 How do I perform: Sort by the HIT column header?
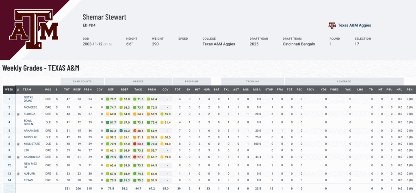pyautogui.click(x=197, y=90)
